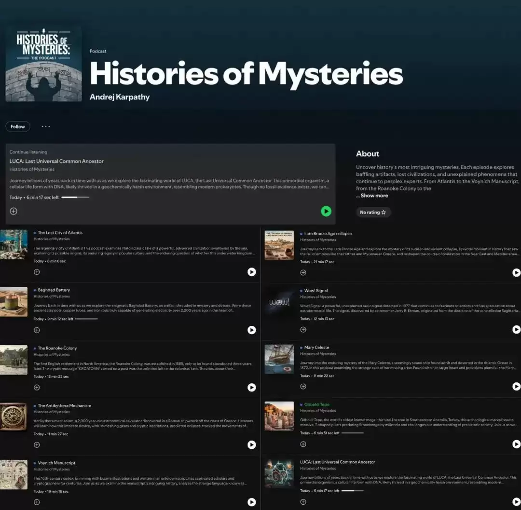Viewport: 521px width, 510px height.
Task: Play The Roanoke Colony episode
Action: (251, 388)
